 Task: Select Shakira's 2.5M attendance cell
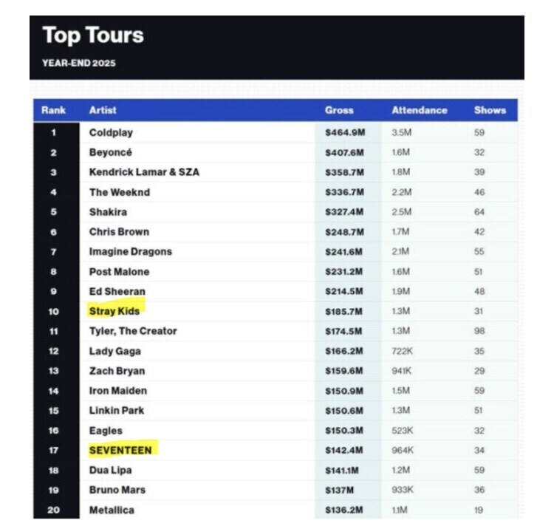(x=400, y=212)
